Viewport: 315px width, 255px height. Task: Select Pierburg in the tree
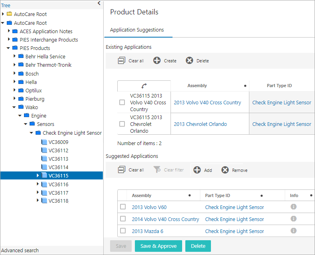point(35,99)
